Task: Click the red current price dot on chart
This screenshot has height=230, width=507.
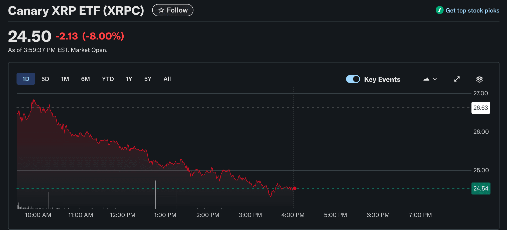Action: pos(295,188)
